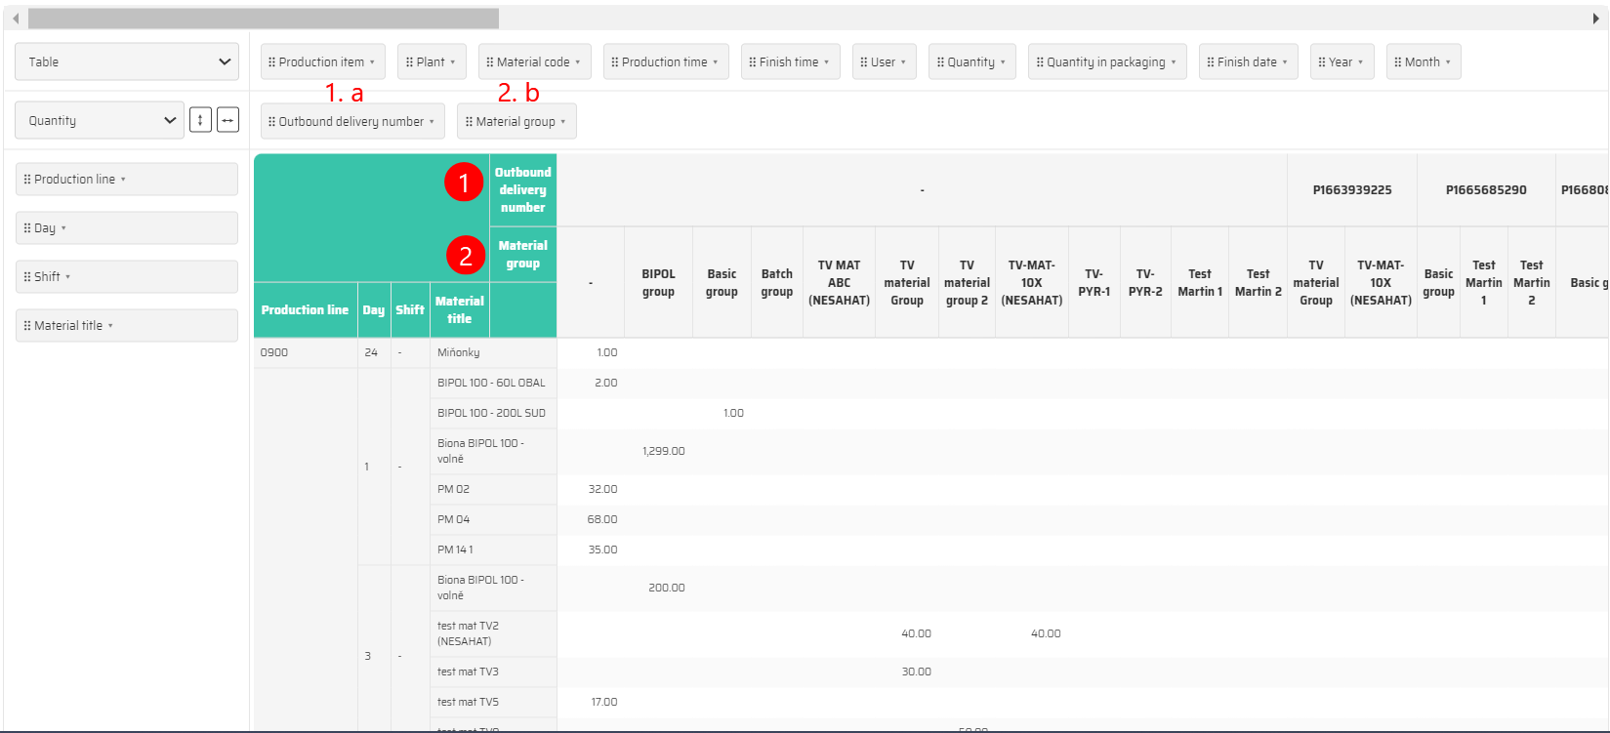Expand the Production item field filter

[372, 62]
